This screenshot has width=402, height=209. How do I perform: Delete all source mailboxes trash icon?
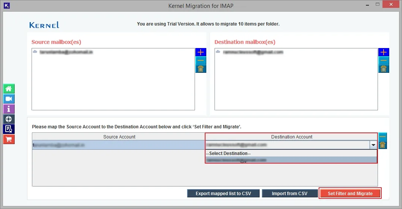tap(201, 69)
